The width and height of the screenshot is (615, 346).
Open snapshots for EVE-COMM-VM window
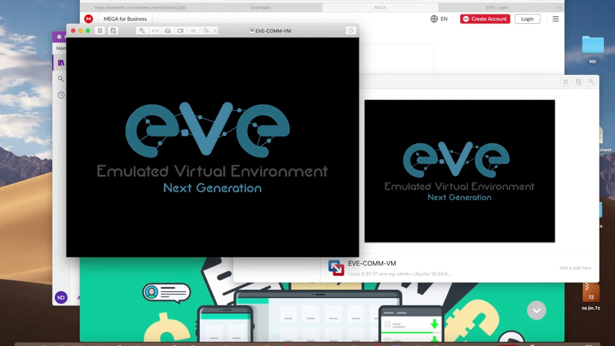pyautogui.click(x=113, y=31)
